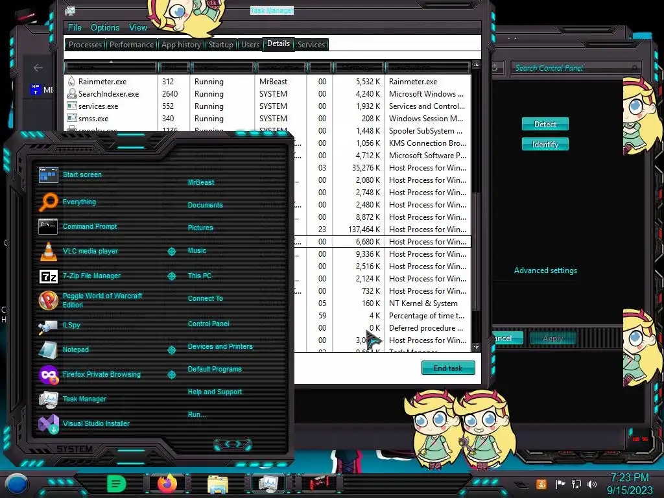Open This PC from start menu
The image size is (664, 498).
[x=200, y=275]
